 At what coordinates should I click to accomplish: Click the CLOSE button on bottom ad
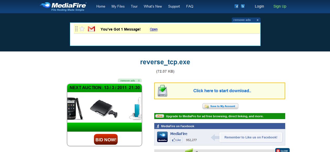[282, 150]
